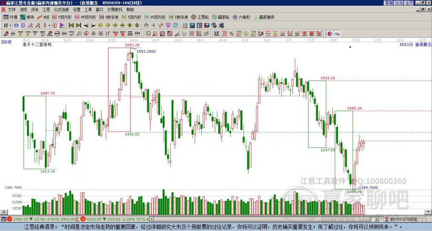Click the red zigzag line icon
Screen dimensions: 432x231
(x=161, y=26)
